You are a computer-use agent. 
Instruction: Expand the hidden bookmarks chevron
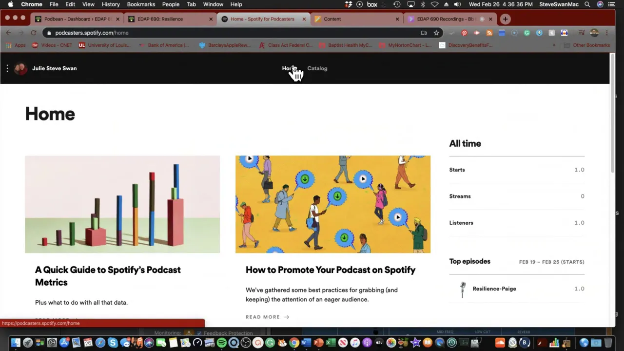[x=554, y=45]
